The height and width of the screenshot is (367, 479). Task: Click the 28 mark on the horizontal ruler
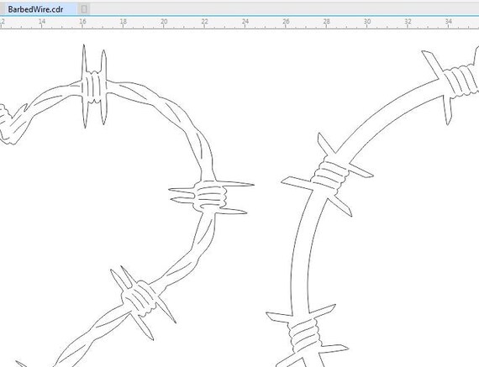pos(327,21)
